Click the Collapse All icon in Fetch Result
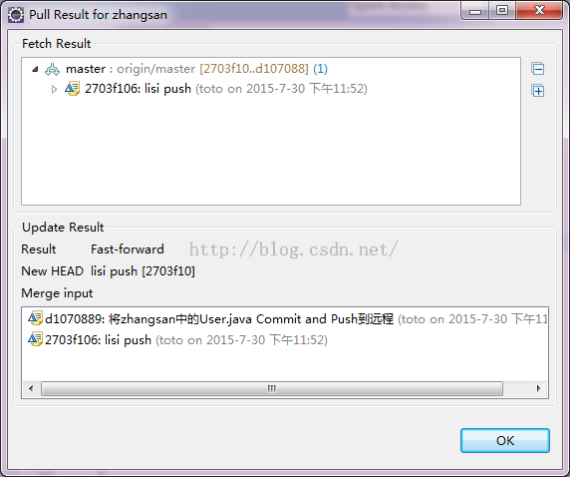 (x=538, y=69)
